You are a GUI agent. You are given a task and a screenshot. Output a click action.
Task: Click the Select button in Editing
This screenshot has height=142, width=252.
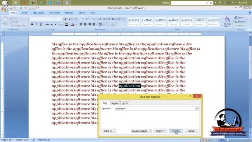(240, 26)
